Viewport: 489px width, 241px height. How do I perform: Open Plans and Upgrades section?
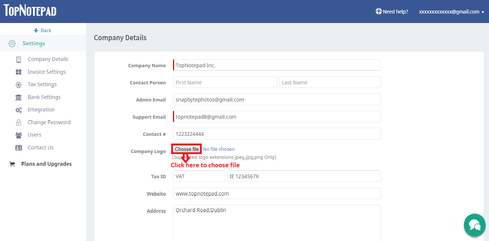(46, 164)
